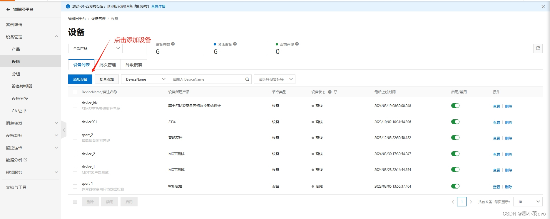
Task: Disable the device_klx enable switch
Action: [455, 106]
